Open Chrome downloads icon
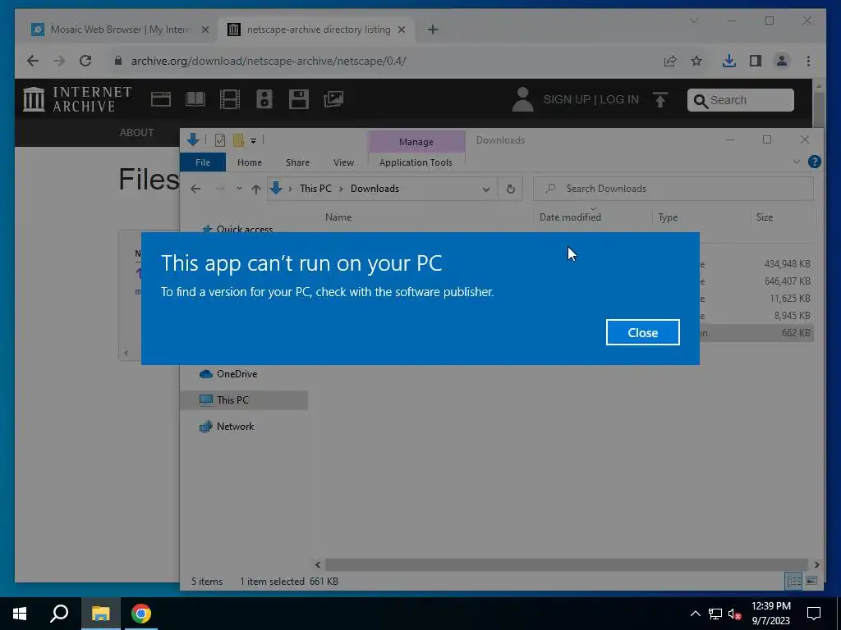The image size is (841, 630). point(729,61)
